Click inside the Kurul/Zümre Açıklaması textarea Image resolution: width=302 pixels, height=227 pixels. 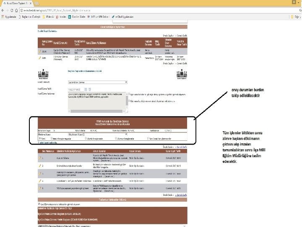click(97, 101)
